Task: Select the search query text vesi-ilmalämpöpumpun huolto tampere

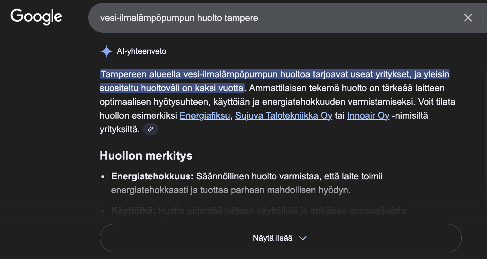Action: tap(179, 18)
